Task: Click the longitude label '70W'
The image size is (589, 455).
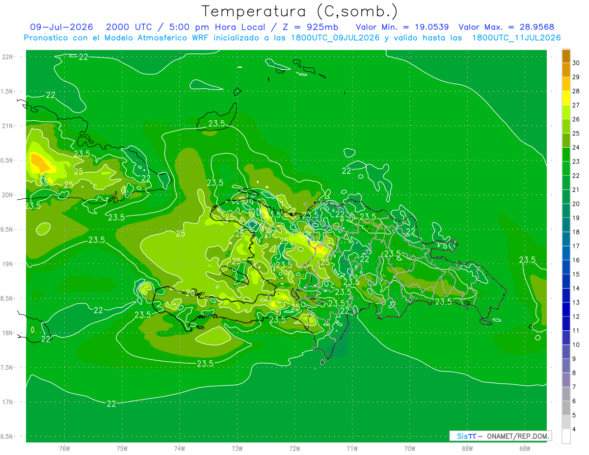Action: tap(409, 448)
